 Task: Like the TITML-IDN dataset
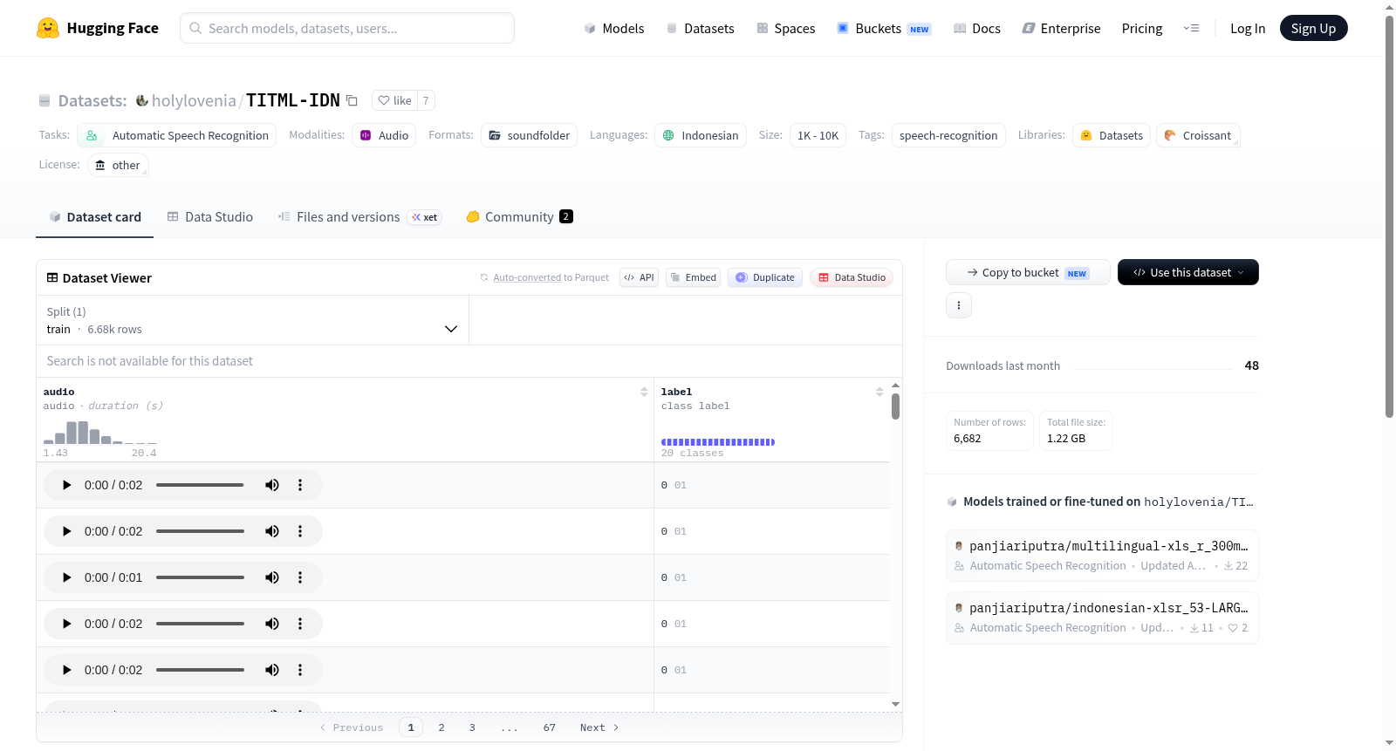(394, 100)
